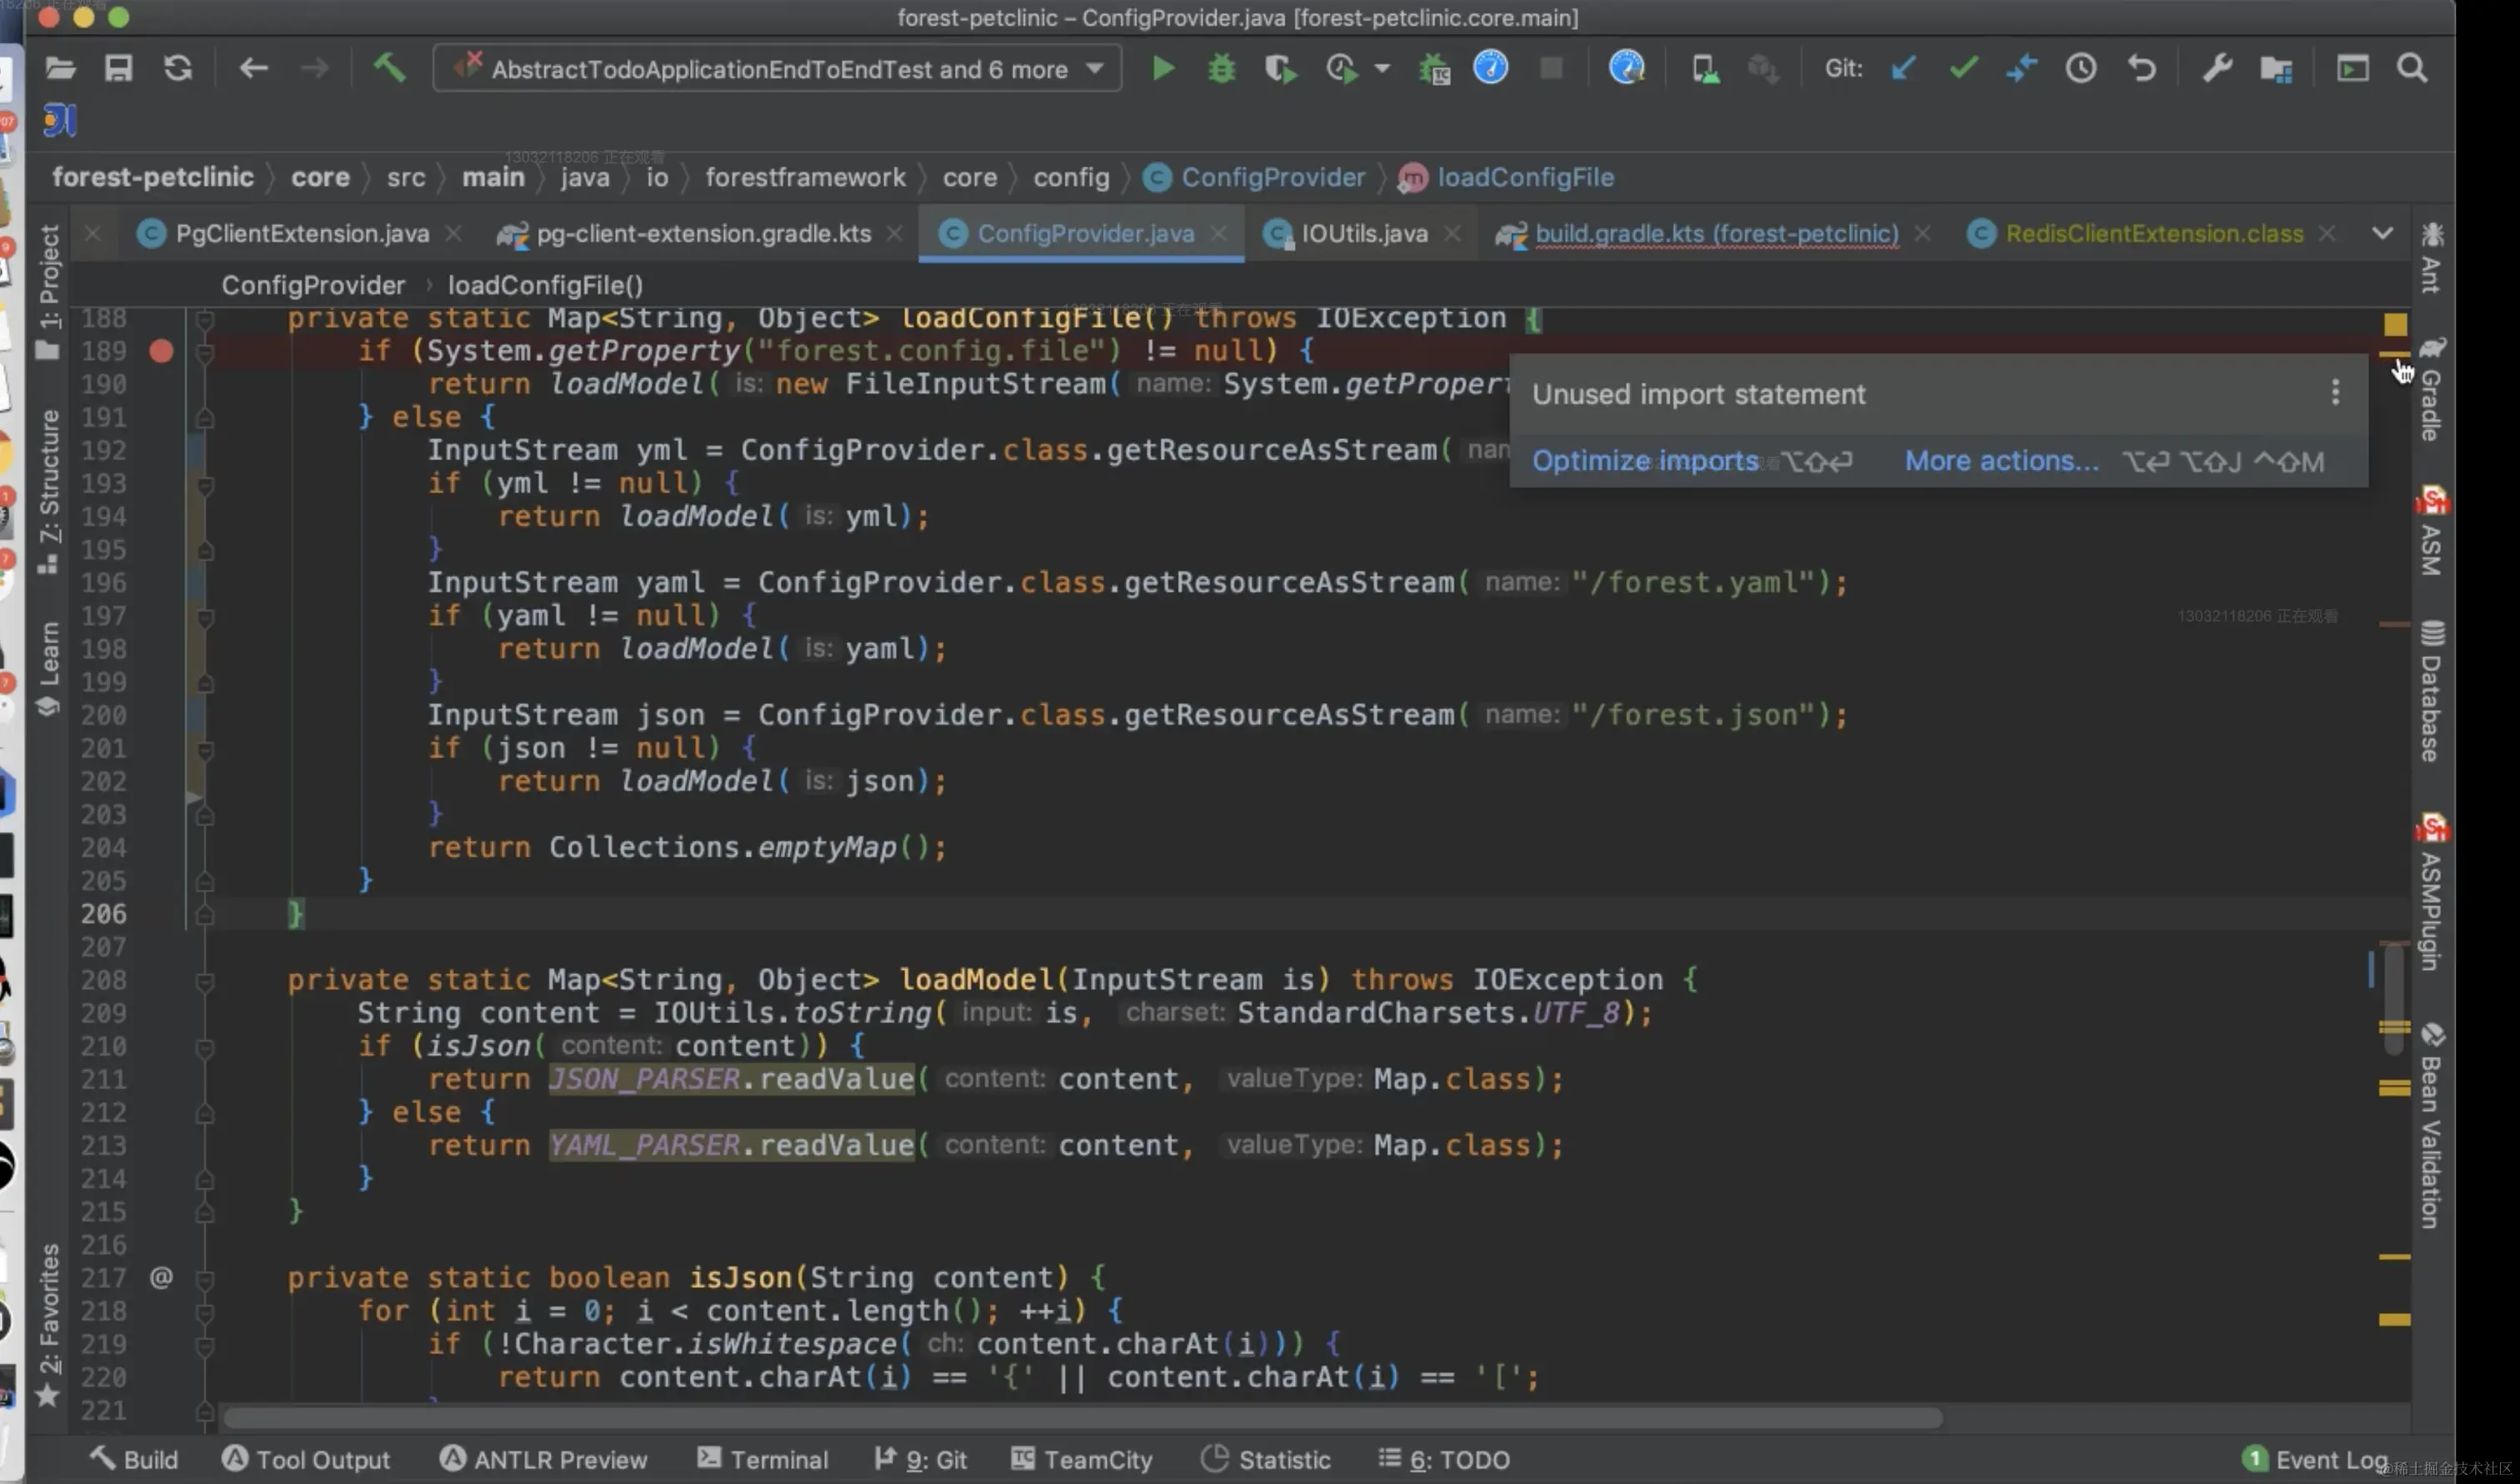The width and height of the screenshot is (2520, 1484).
Task: Open Git history clock icon
Action: point(2081,69)
